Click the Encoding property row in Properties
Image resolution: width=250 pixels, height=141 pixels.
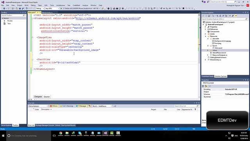coord(225,89)
